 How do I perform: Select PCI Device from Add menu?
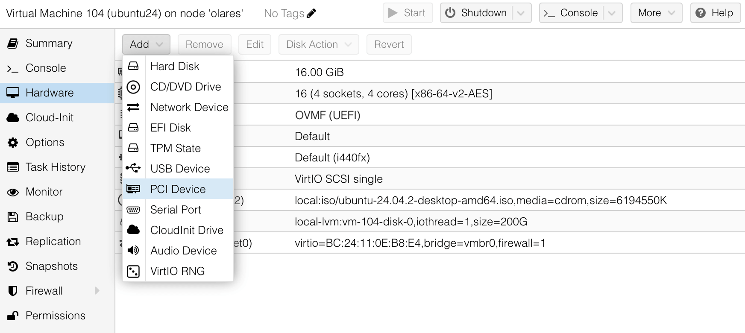tap(178, 189)
